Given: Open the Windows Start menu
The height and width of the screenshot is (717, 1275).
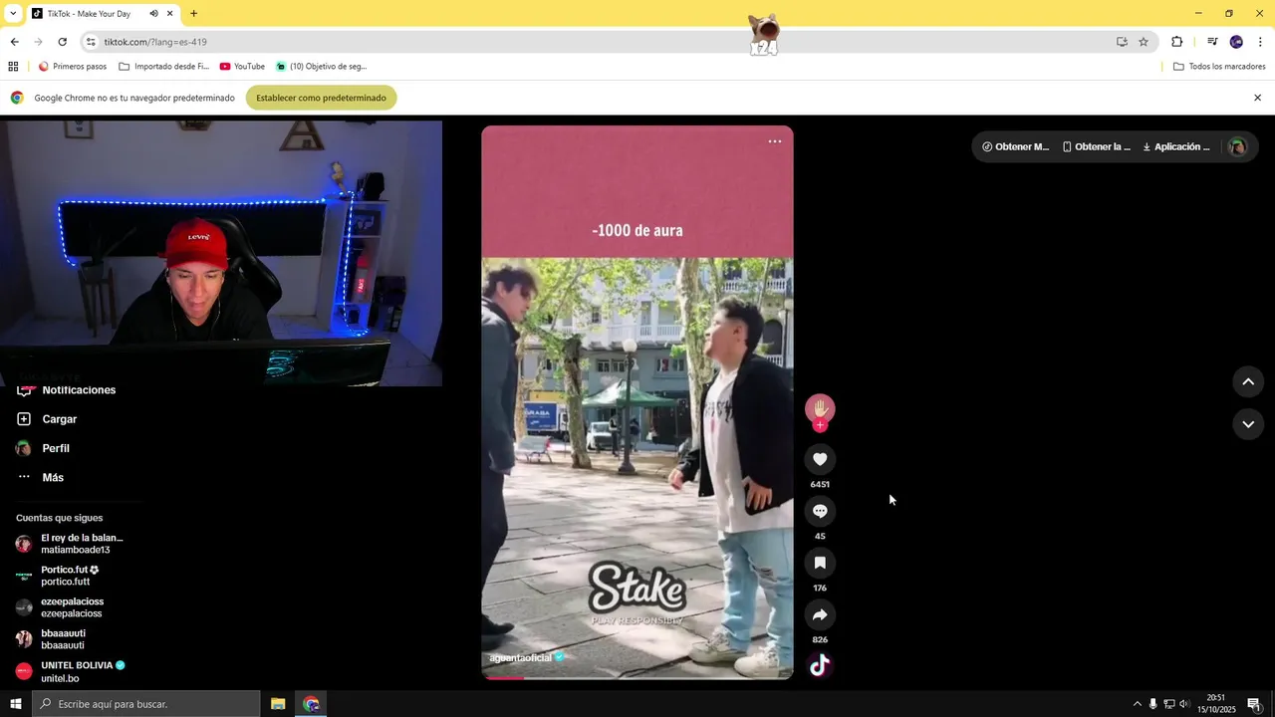Looking at the screenshot, I should click(x=15, y=704).
